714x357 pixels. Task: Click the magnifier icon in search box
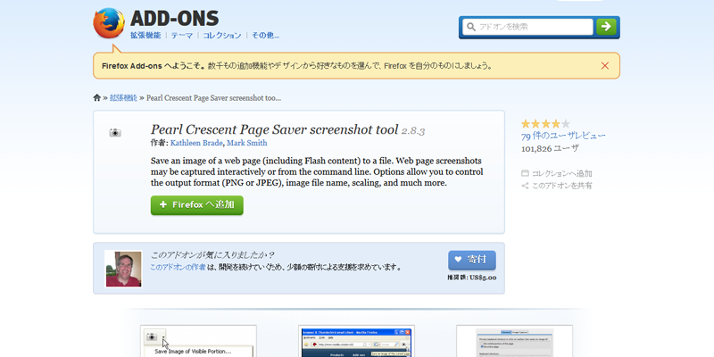tap(471, 27)
